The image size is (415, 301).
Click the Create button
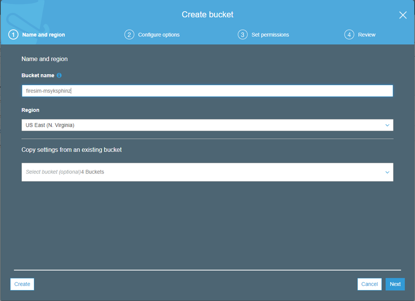tap(22, 284)
